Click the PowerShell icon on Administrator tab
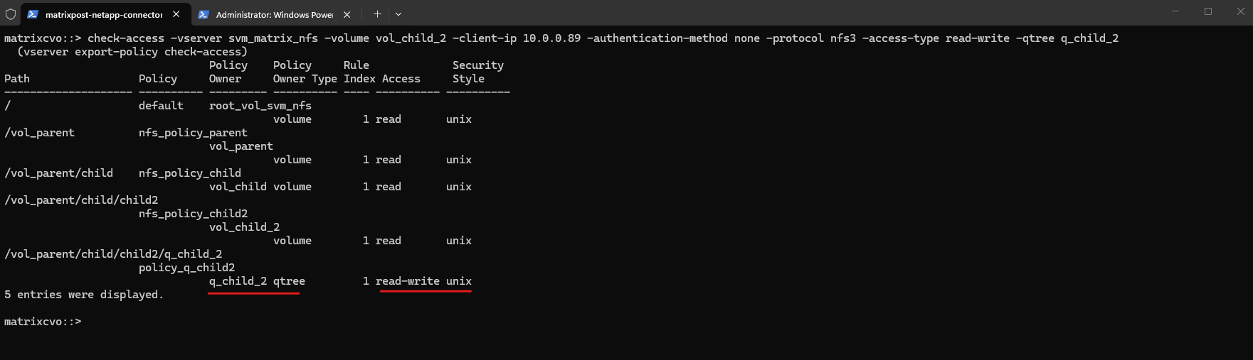The width and height of the screenshot is (1253, 360). click(203, 14)
